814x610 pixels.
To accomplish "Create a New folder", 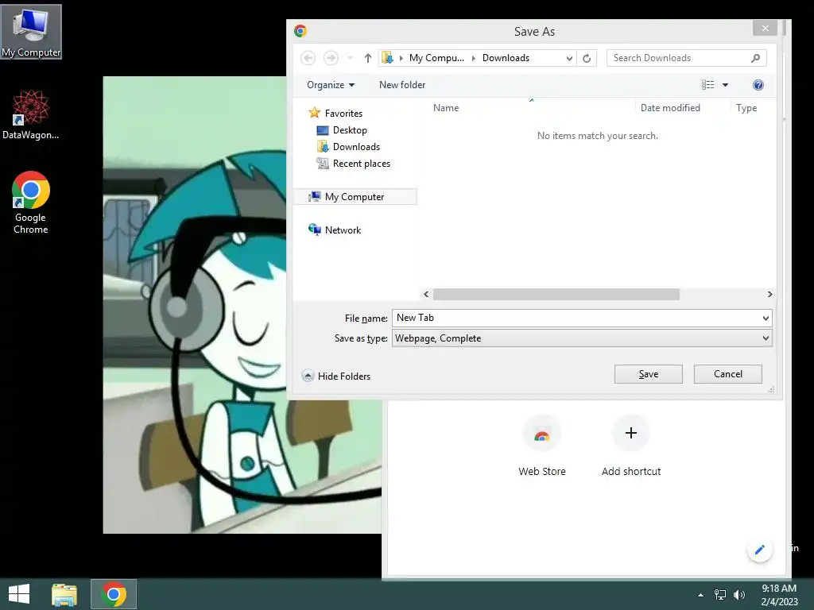I will pos(401,85).
